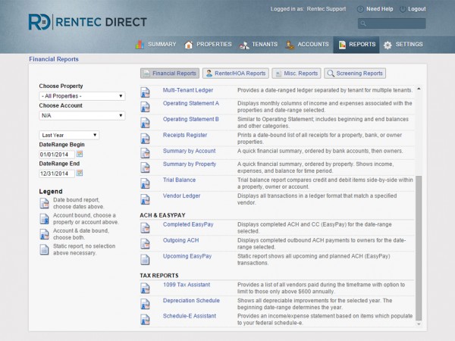Click the header search field
The width and height of the screenshot is (455, 341).
(x=392, y=23)
